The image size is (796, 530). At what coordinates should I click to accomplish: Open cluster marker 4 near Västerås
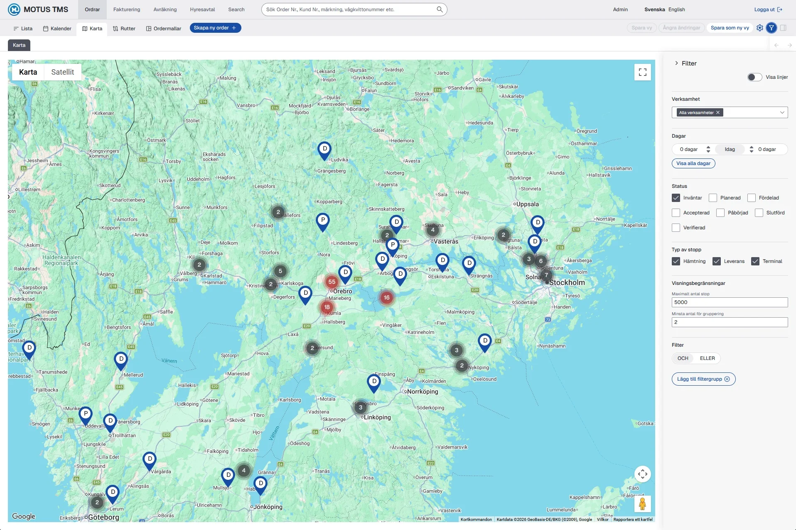433,230
